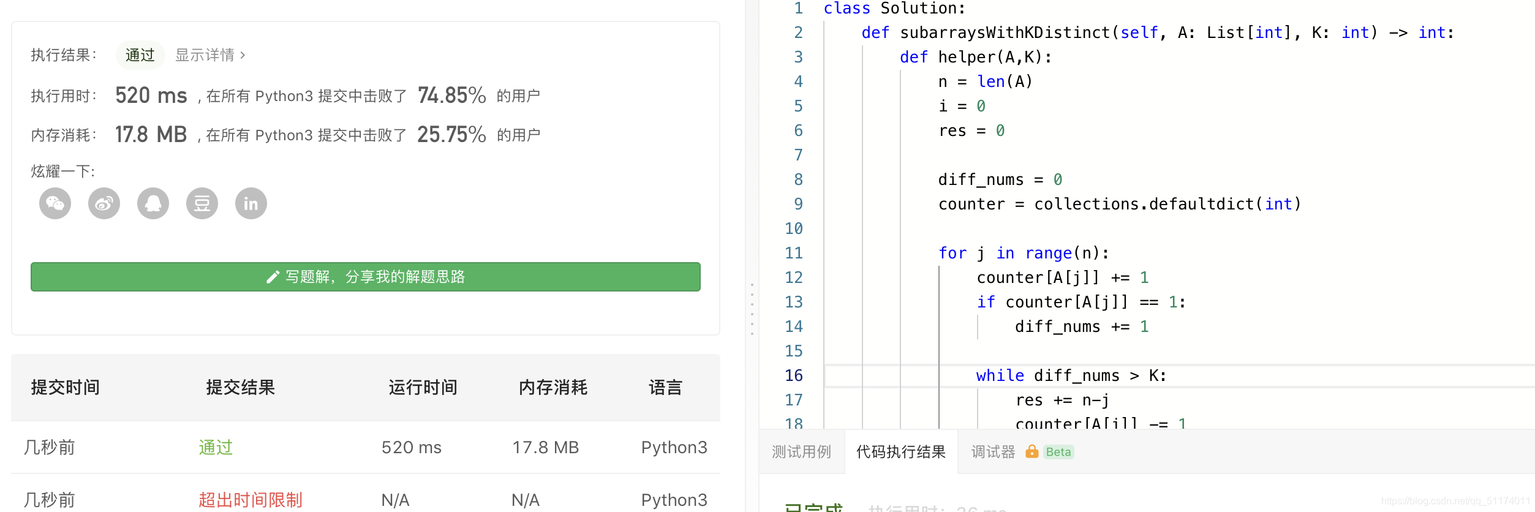This screenshot has height=512, width=1535.
Task: Place cursor on 'counter = collections.defaultdict(int)' line
Action: click(x=1120, y=204)
